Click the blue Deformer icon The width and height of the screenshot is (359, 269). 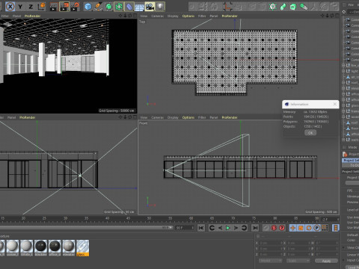click(129, 7)
